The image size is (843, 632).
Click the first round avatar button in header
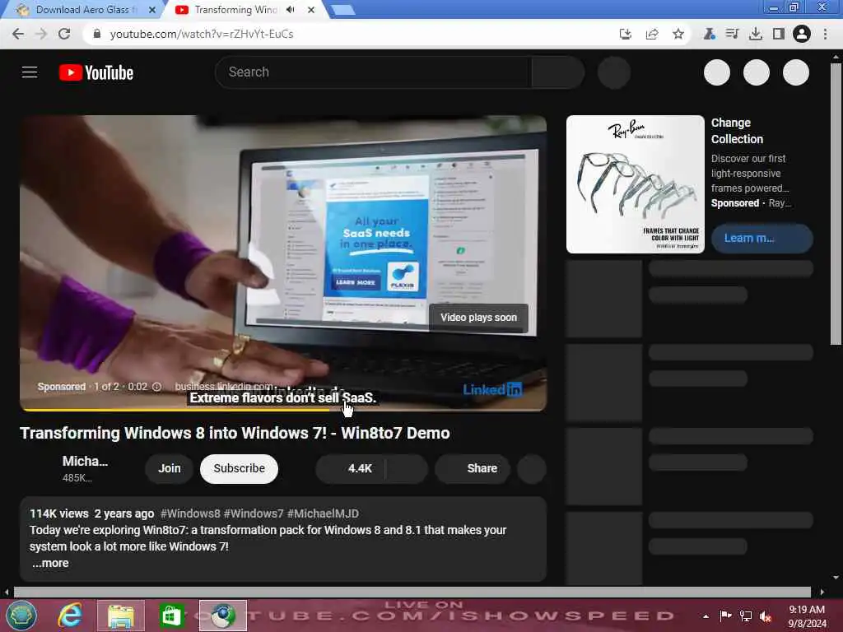pos(717,72)
